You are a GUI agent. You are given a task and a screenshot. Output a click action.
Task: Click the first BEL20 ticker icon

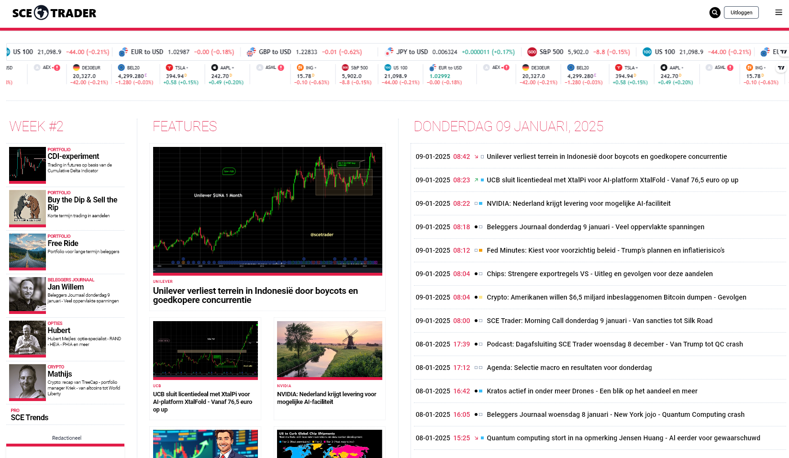(x=121, y=67)
